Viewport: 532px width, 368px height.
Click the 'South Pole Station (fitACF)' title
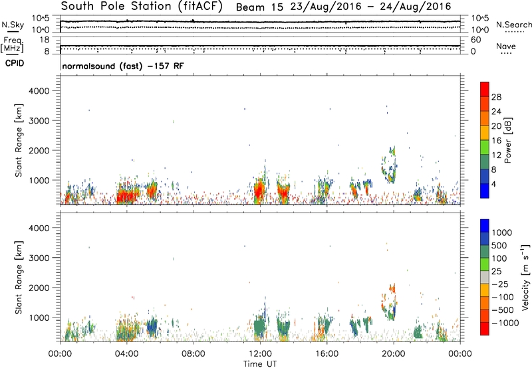pos(142,7)
